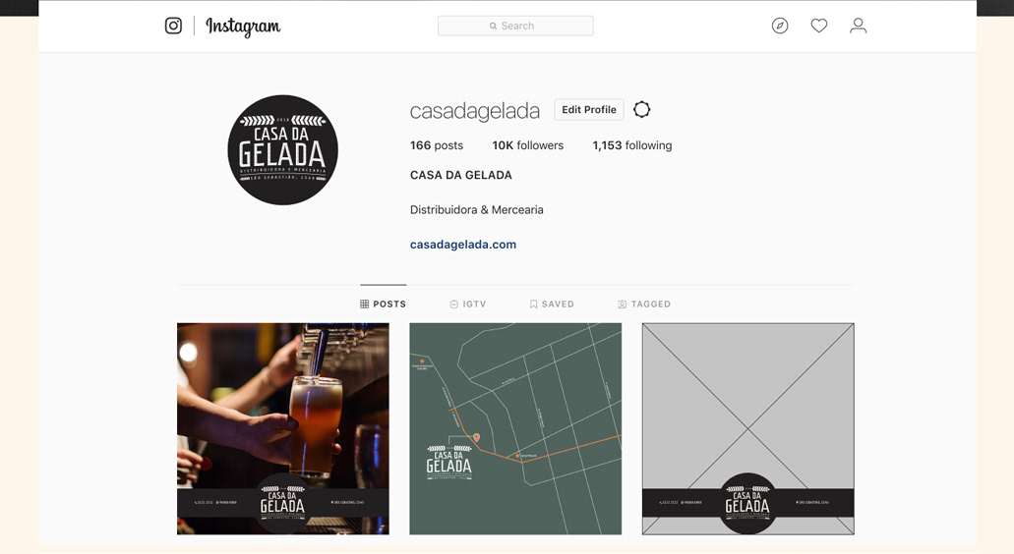Open the gray placeholder post thumbnail
Screen dimensions: 1014x554
(x=748, y=428)
